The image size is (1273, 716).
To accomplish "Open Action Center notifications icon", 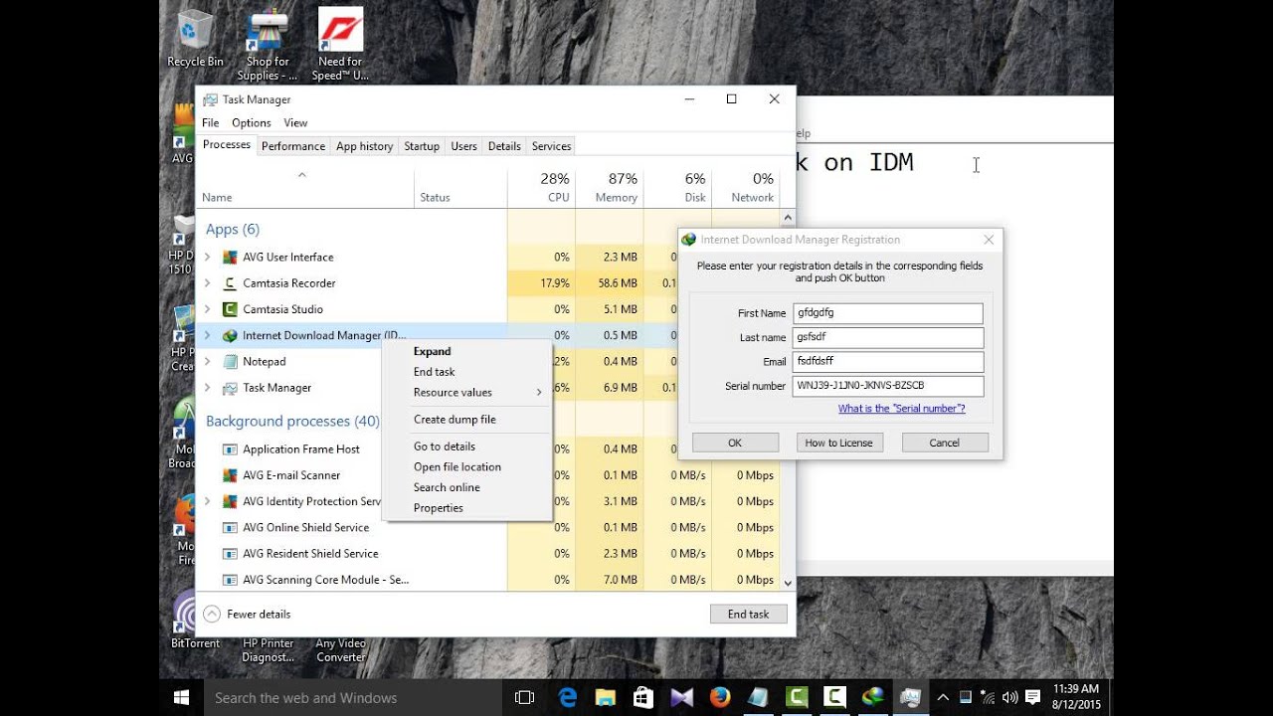I will click(1032, 698).
